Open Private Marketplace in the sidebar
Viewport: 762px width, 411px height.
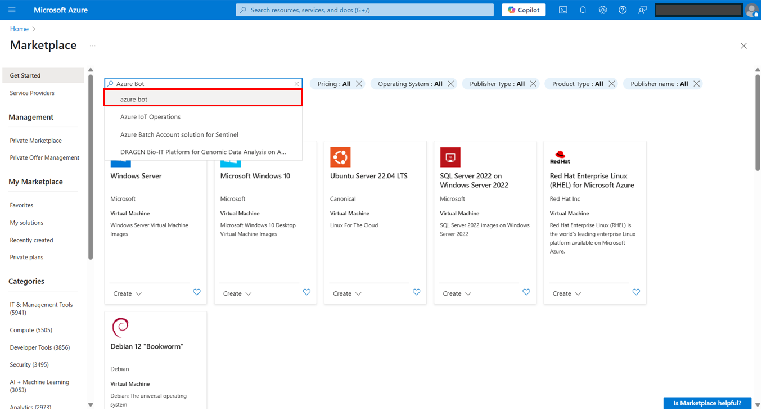[x=36, y=141]
